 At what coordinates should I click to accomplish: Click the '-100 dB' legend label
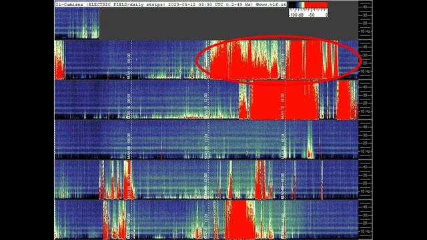click(296, 15)
